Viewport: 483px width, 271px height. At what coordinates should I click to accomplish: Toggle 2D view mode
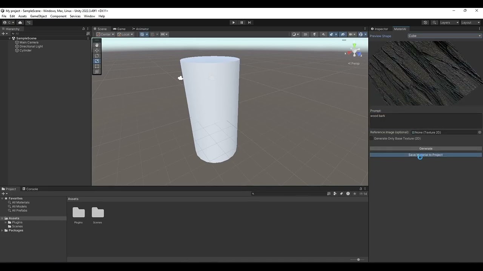click(305, 34)
